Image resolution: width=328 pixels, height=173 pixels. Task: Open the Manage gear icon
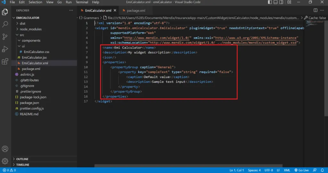click(5, 161)
